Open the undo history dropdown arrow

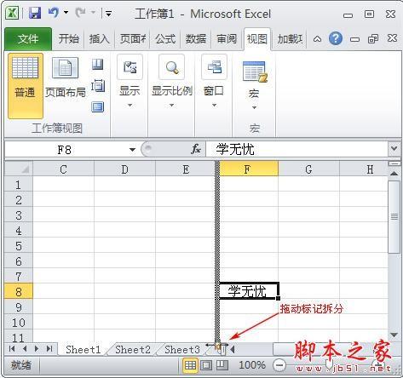pyautogui.click(x=66, y=13)
